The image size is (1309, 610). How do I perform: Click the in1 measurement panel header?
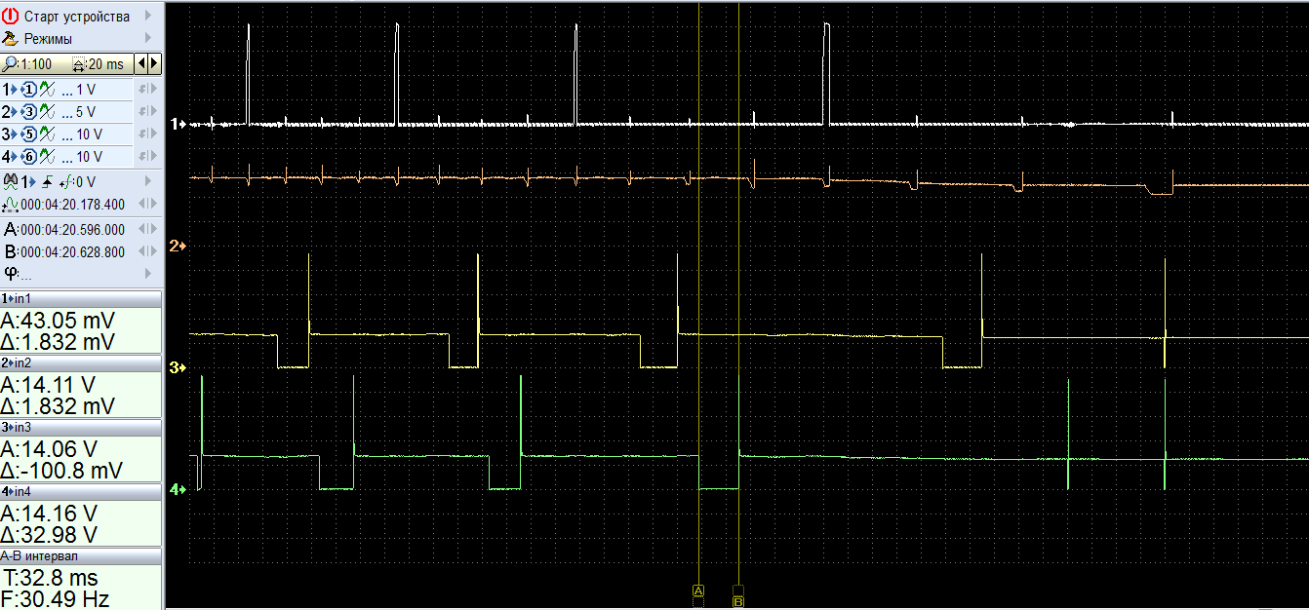coord(81,298)
